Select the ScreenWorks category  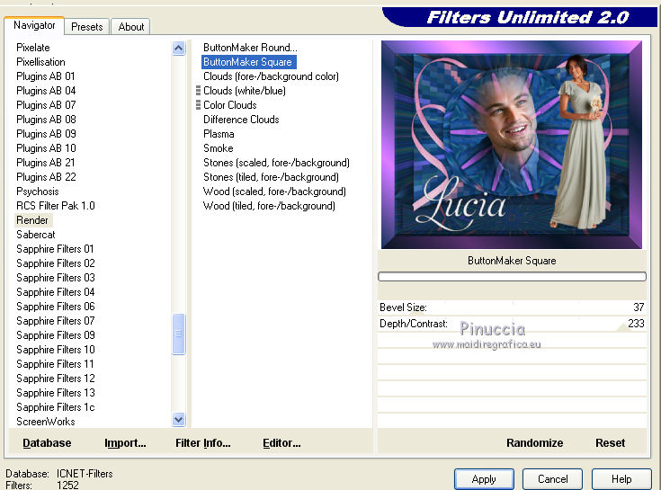click(x=46, y=422)
